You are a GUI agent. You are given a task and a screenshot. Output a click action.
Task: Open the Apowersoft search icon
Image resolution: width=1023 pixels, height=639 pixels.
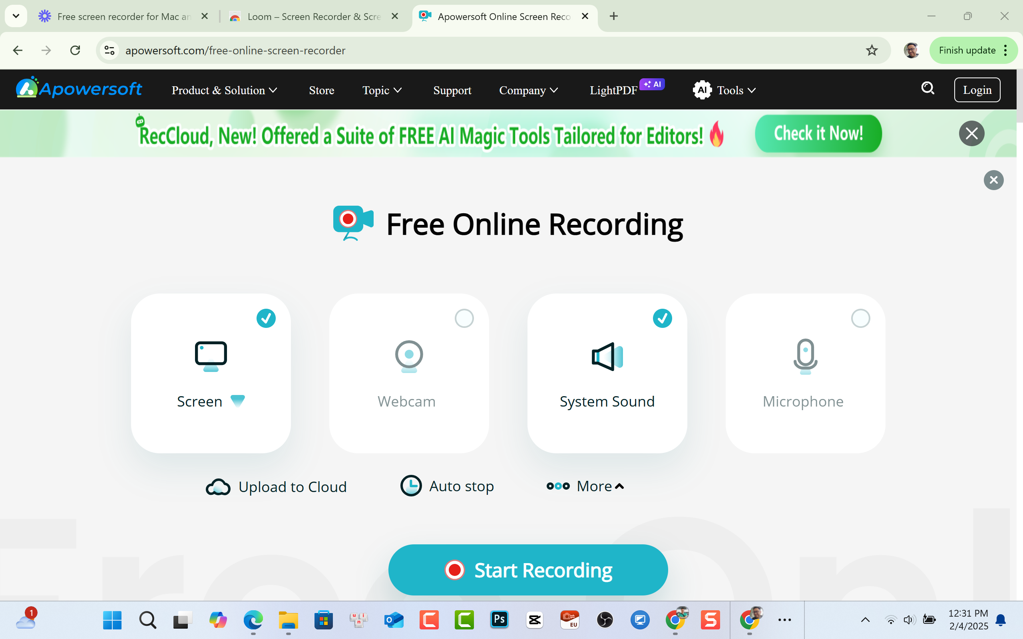927,88
